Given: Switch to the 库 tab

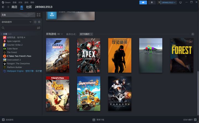Looking at the screenshot, I should tap(22, 7).
